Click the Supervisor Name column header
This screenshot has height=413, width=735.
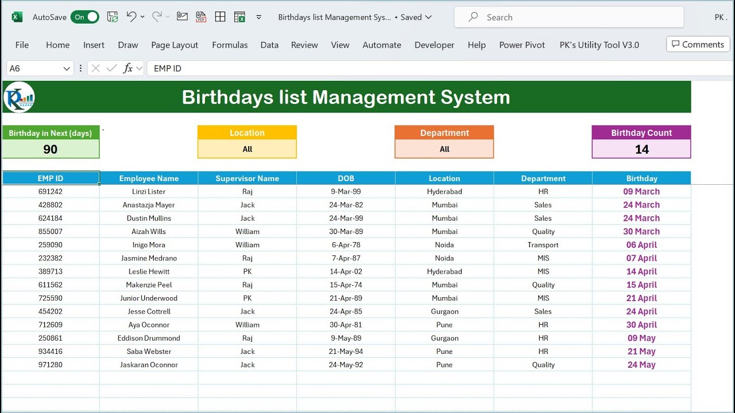[x=247, y=178]
